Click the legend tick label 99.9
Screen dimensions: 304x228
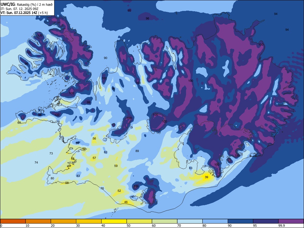pyautogui.click(x=281, y=226)
